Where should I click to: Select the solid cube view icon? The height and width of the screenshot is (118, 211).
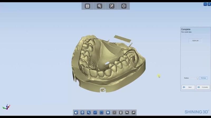tap(76, 112)
